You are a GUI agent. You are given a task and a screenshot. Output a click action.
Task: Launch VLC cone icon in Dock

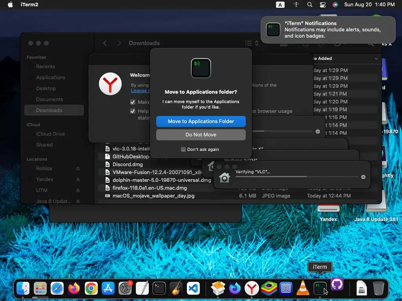coord(303,288)
